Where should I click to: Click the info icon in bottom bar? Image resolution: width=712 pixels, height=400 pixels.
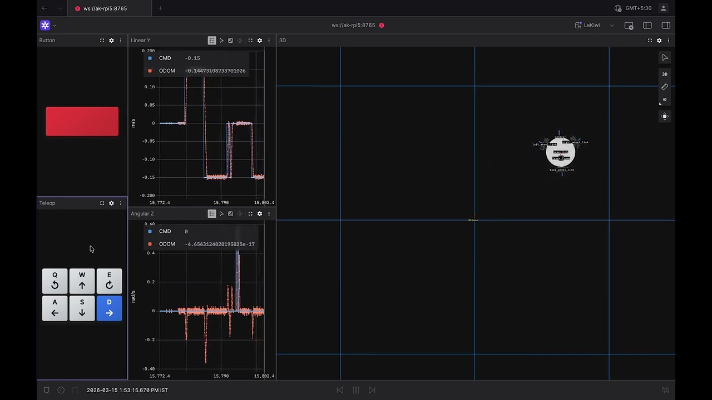[x=61, y=390]
